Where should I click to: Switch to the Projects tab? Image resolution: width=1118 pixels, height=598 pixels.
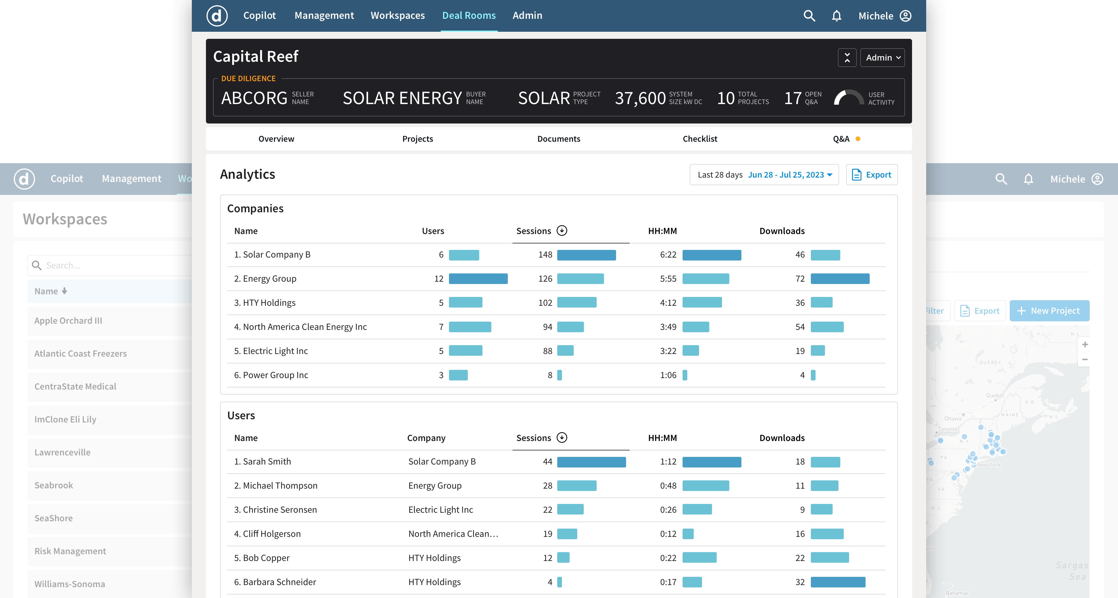point(417,139)
